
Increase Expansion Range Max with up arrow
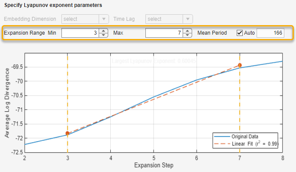click(x=187, y=31)
